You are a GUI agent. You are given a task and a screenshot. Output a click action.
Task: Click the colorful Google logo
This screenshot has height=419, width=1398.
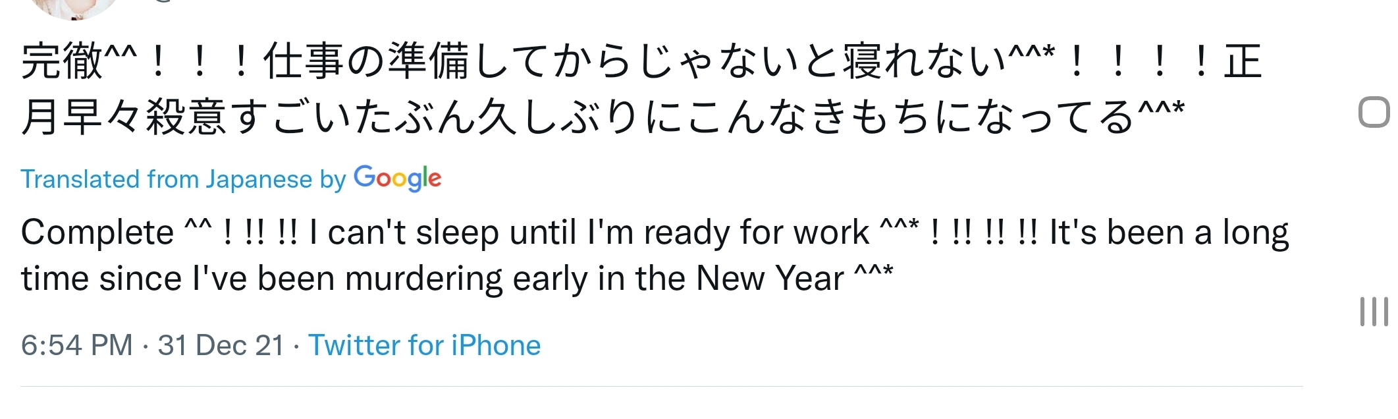click(398, 179)
